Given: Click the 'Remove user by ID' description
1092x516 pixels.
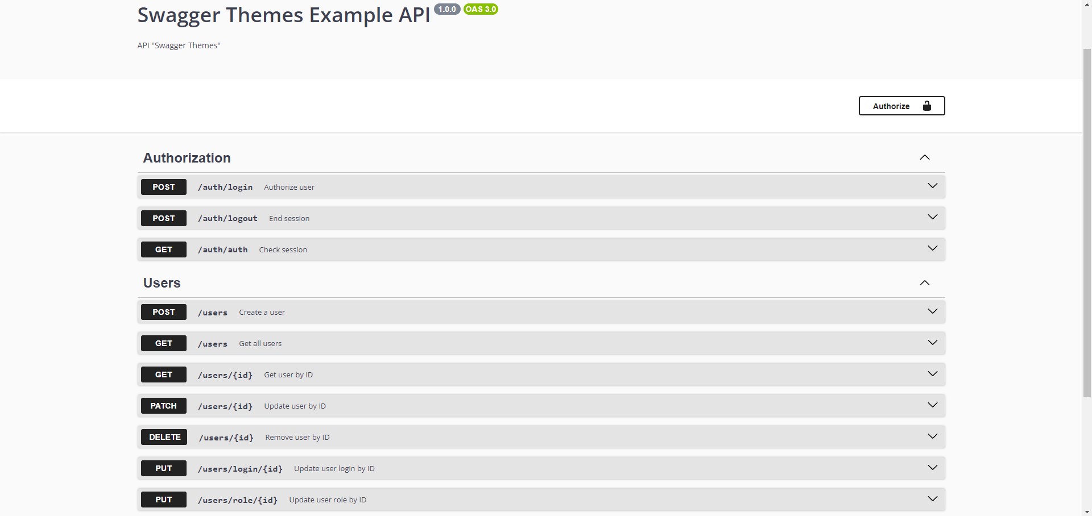Looking at the screenshot, I should (x=297, y=437).
